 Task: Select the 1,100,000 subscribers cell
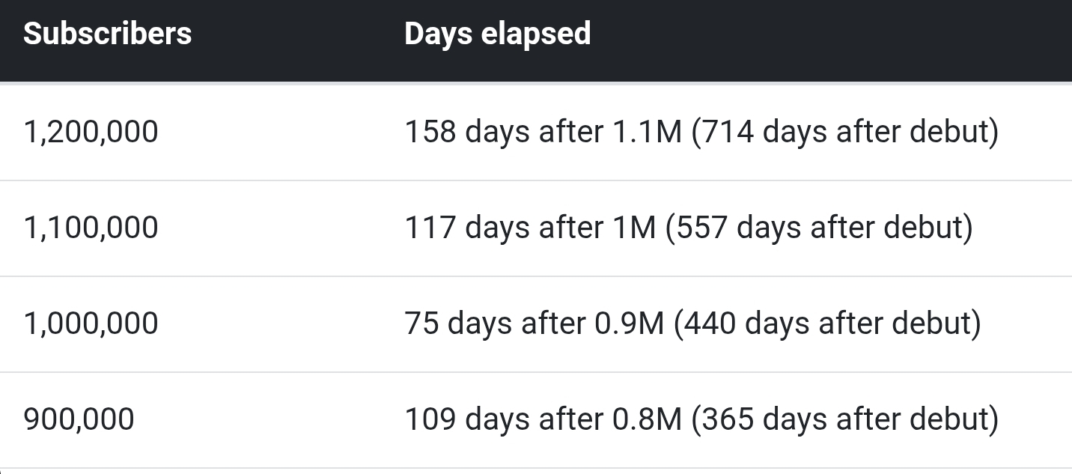(91, 228)
